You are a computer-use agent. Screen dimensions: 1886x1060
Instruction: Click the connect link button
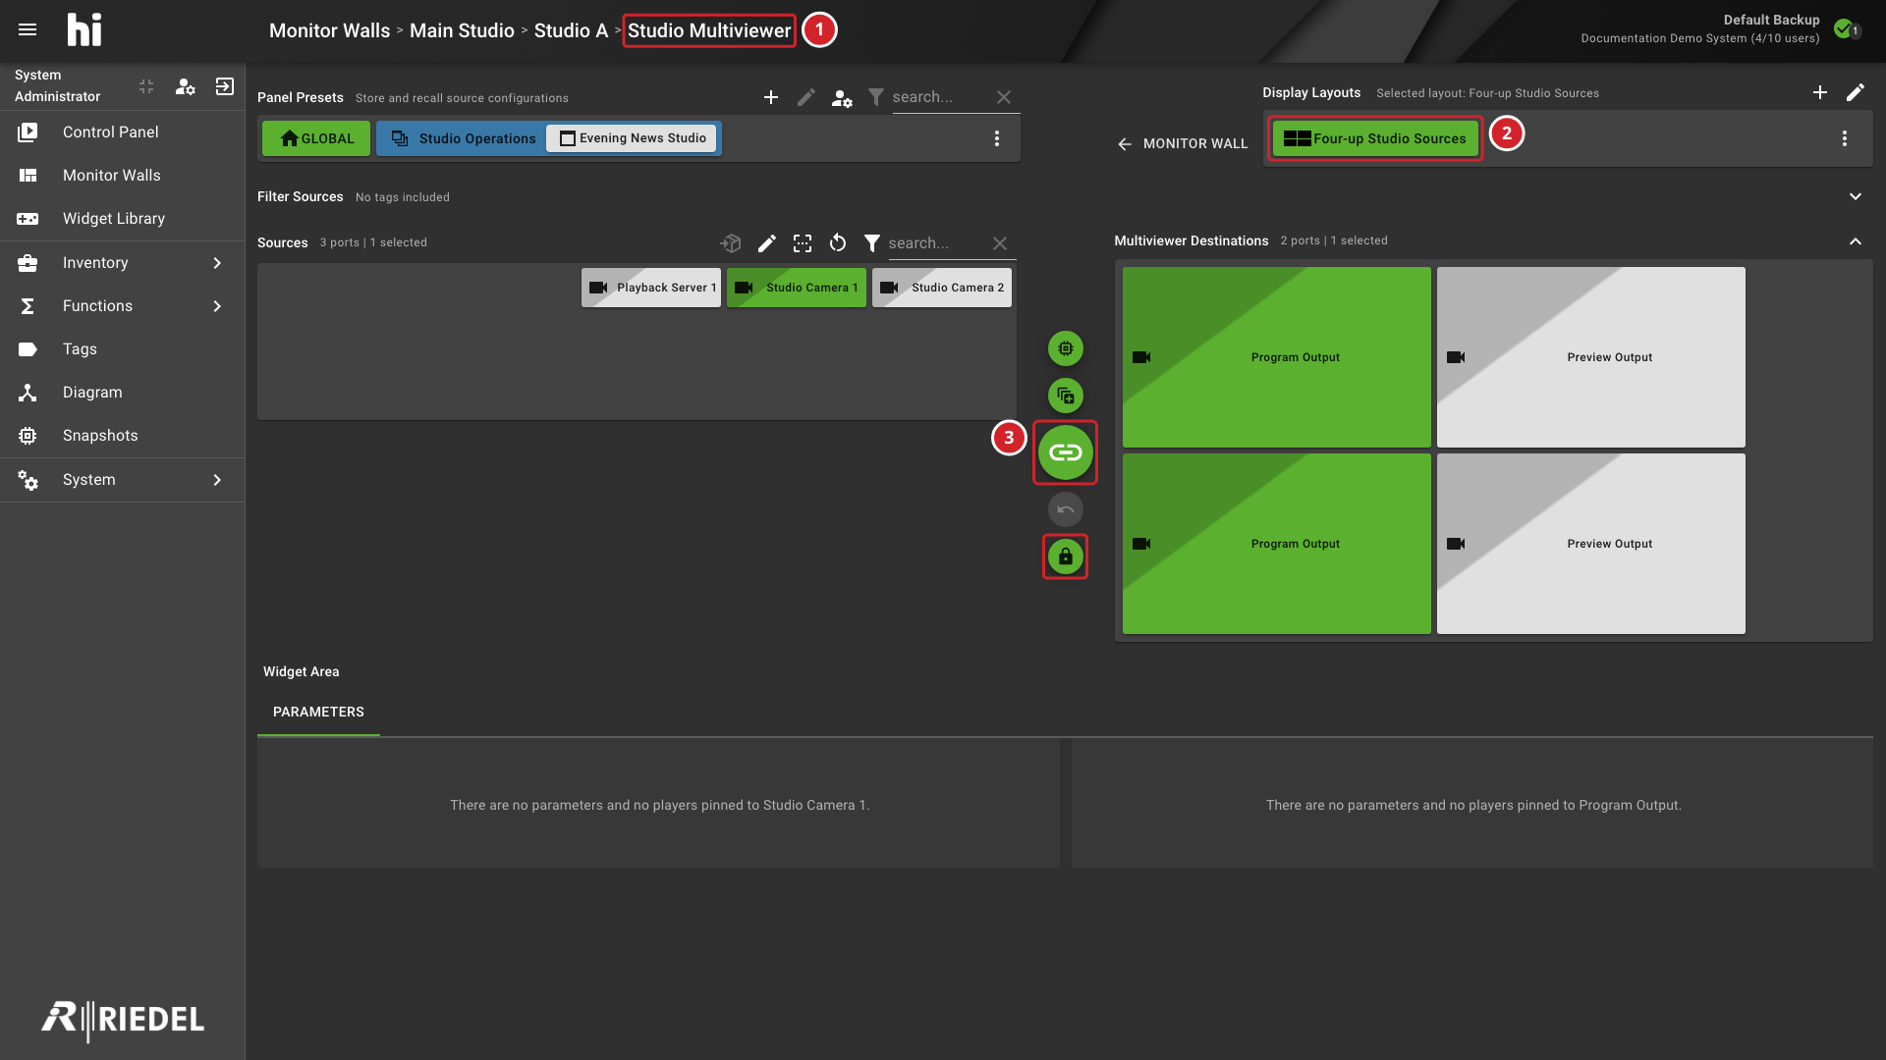click(x=1066, y=452)
